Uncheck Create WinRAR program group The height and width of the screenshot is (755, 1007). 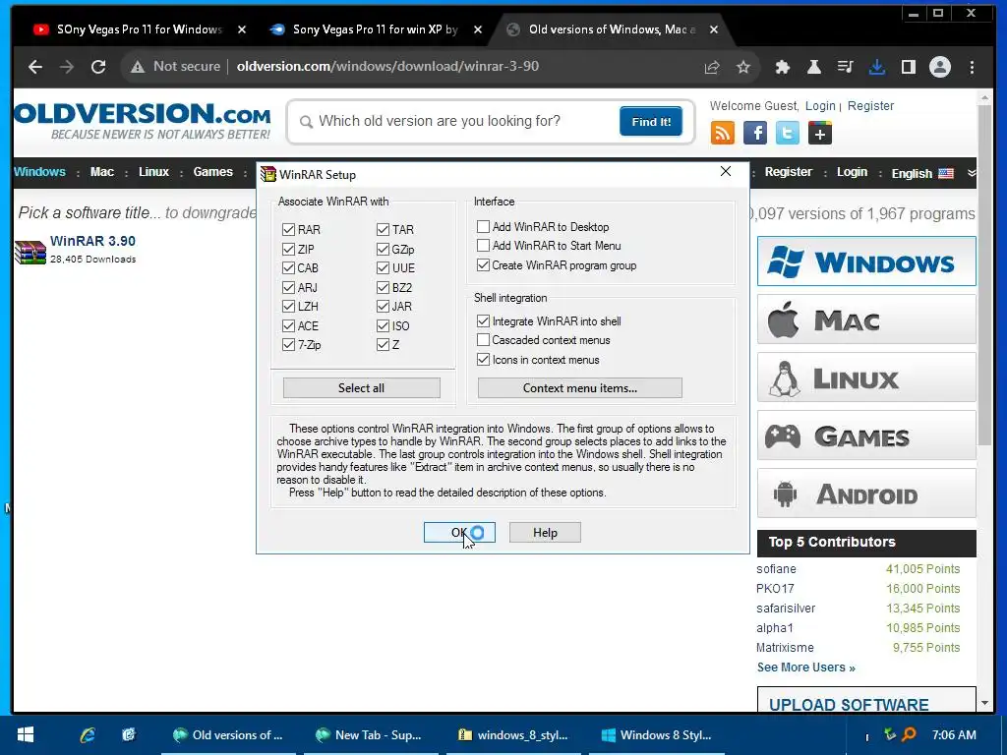tap(483, 264)
